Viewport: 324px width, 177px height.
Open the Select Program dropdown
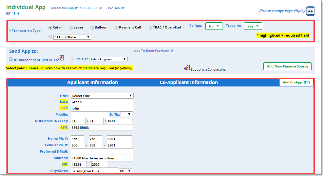coord(108,59)
